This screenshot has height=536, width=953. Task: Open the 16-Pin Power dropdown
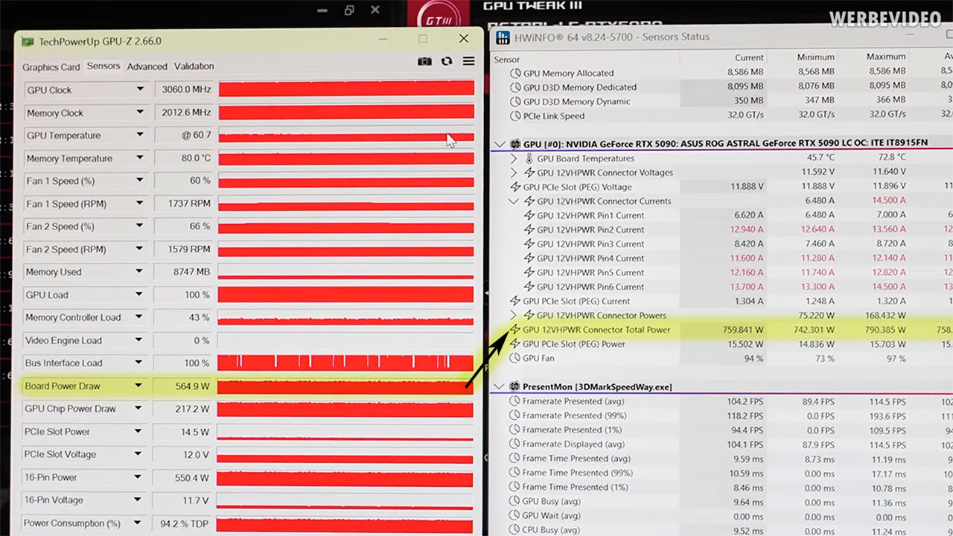pos(138,477)
